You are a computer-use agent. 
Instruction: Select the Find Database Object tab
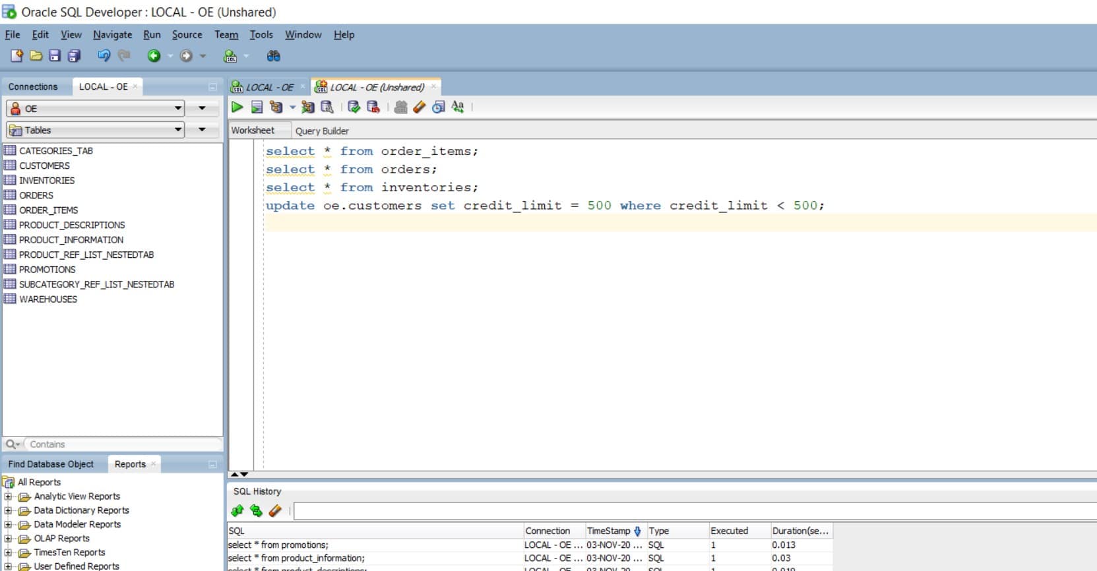pyautogui.click(x=51, y=464)
